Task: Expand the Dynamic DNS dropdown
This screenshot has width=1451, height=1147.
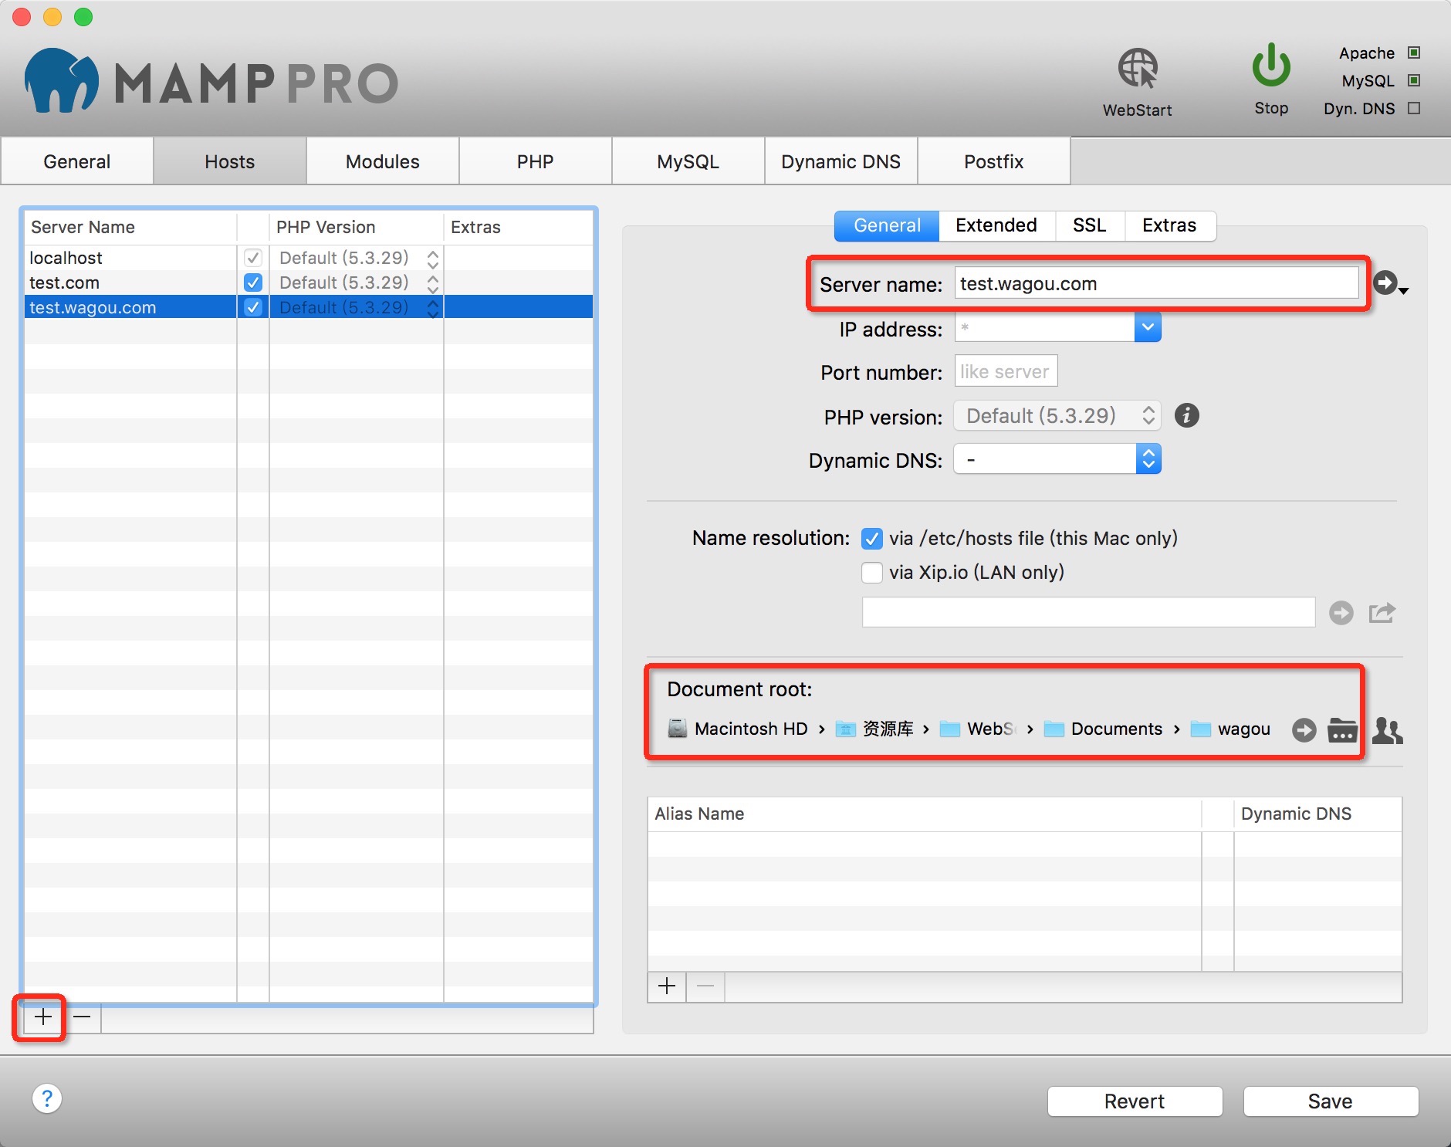Action: coord(1148,459)
